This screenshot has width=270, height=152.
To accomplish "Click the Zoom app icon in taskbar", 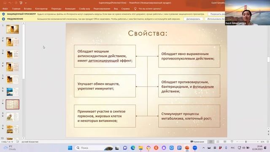I will click(x=195, y=148).
